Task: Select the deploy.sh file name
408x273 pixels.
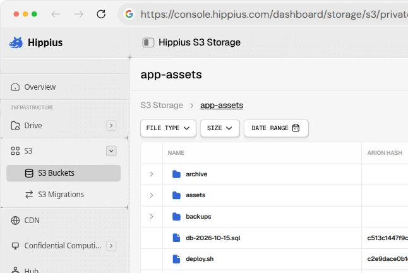Action: click(200, 259)
